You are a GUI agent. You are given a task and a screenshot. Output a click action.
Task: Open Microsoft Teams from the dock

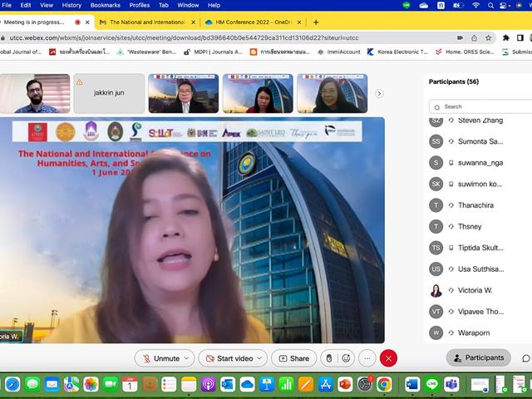point(451,384)
